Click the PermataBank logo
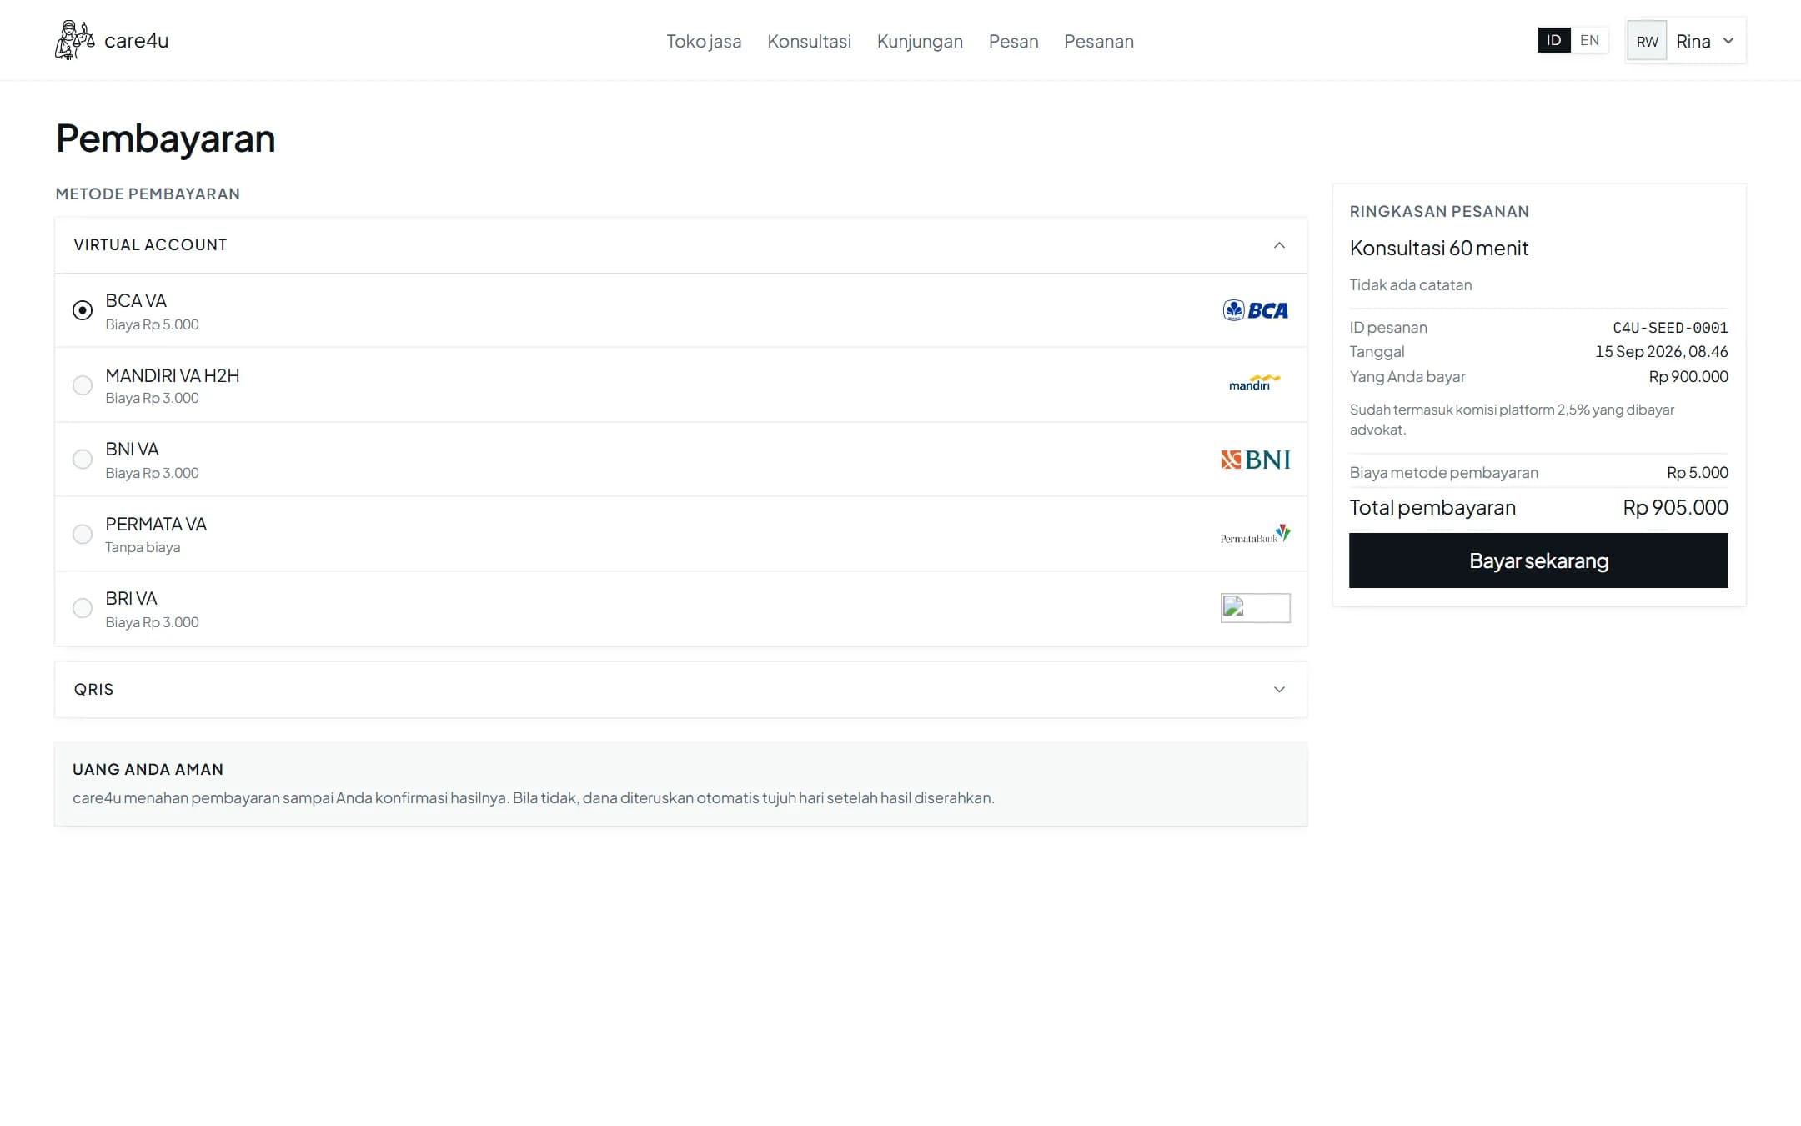Screen dimensions: 1801x1126 [1255, 534]
